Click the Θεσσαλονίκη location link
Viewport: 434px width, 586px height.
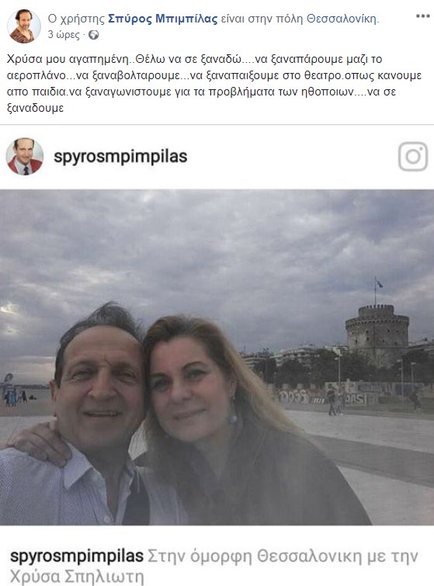pyautogui.click(x=342, y=19)
